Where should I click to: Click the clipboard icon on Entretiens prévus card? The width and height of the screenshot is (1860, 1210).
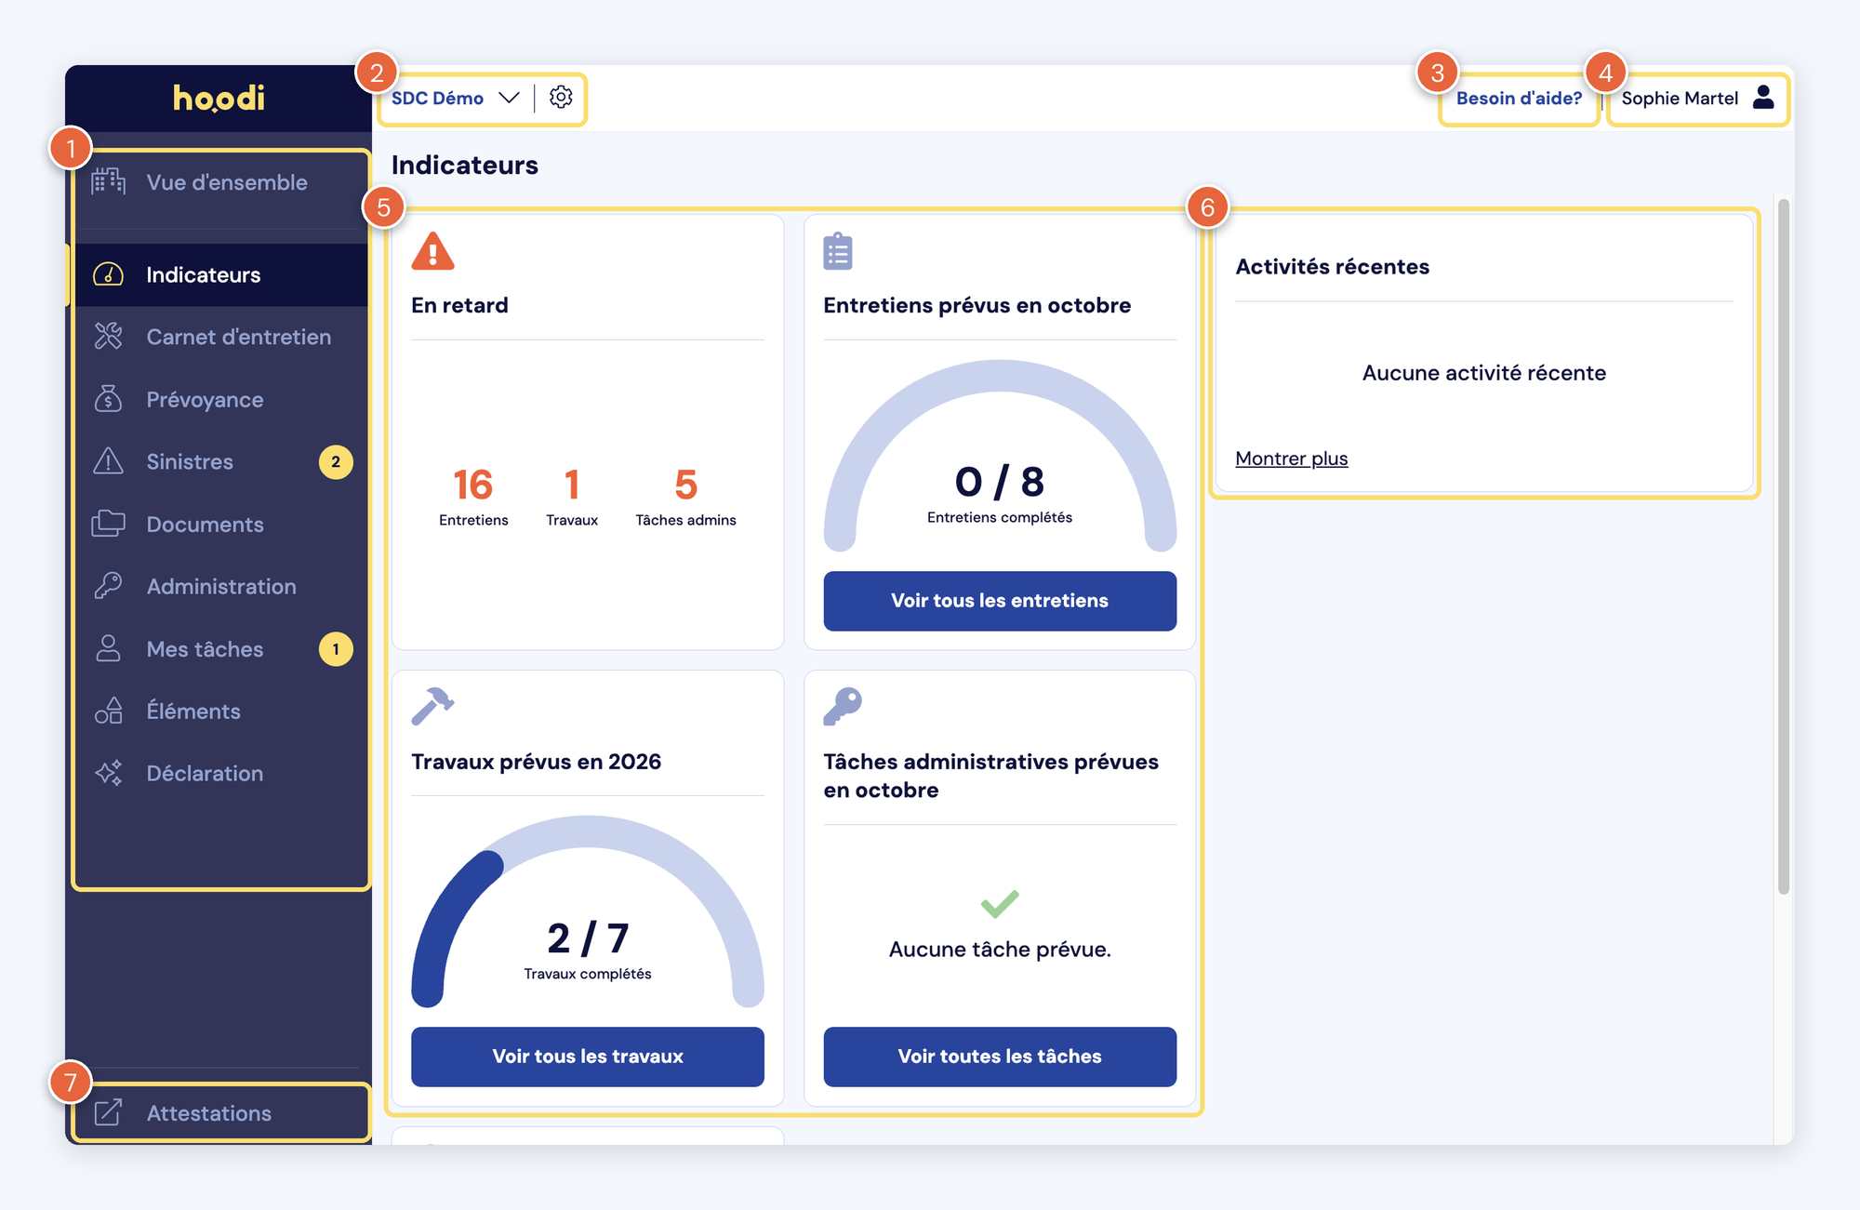[838, 251]
